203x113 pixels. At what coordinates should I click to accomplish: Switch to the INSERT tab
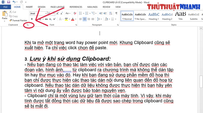(x=29, y=7)
